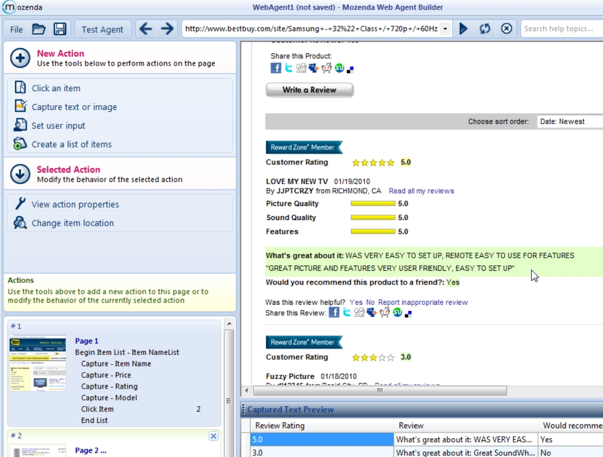
Task: Share this Review on Reddit
Action: pyautogui.click(x=385, y=312)
